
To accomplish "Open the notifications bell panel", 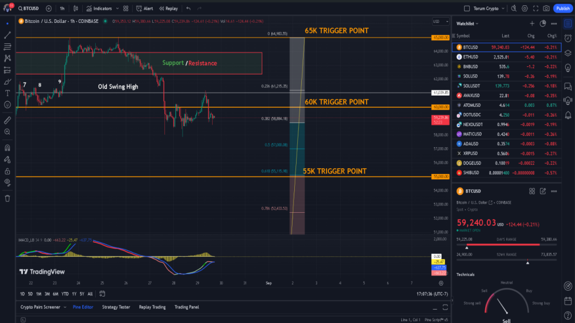I will tap(568, 115).
